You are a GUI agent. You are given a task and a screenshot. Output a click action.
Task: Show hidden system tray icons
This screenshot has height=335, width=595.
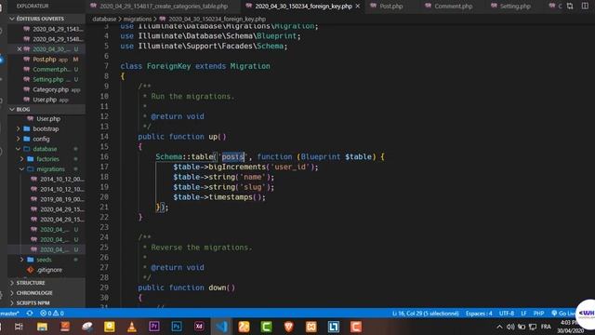click(x=499, y=327)
